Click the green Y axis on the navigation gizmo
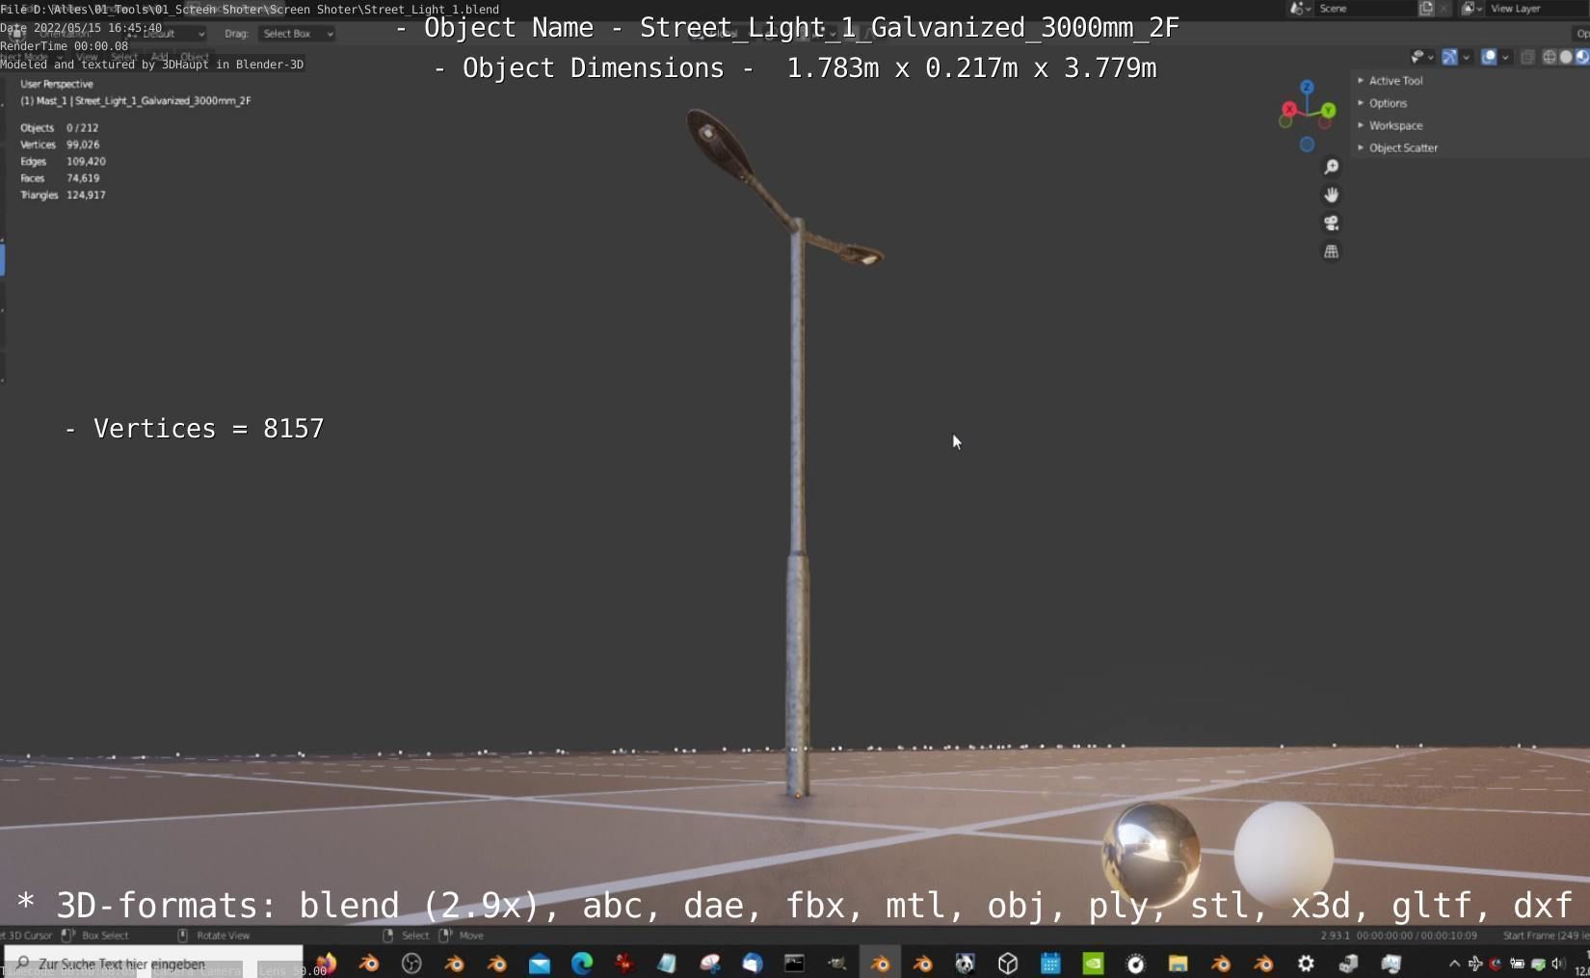Viewport: 1590px width, 978px height. pyautogui.click(x=1329, y=111)
